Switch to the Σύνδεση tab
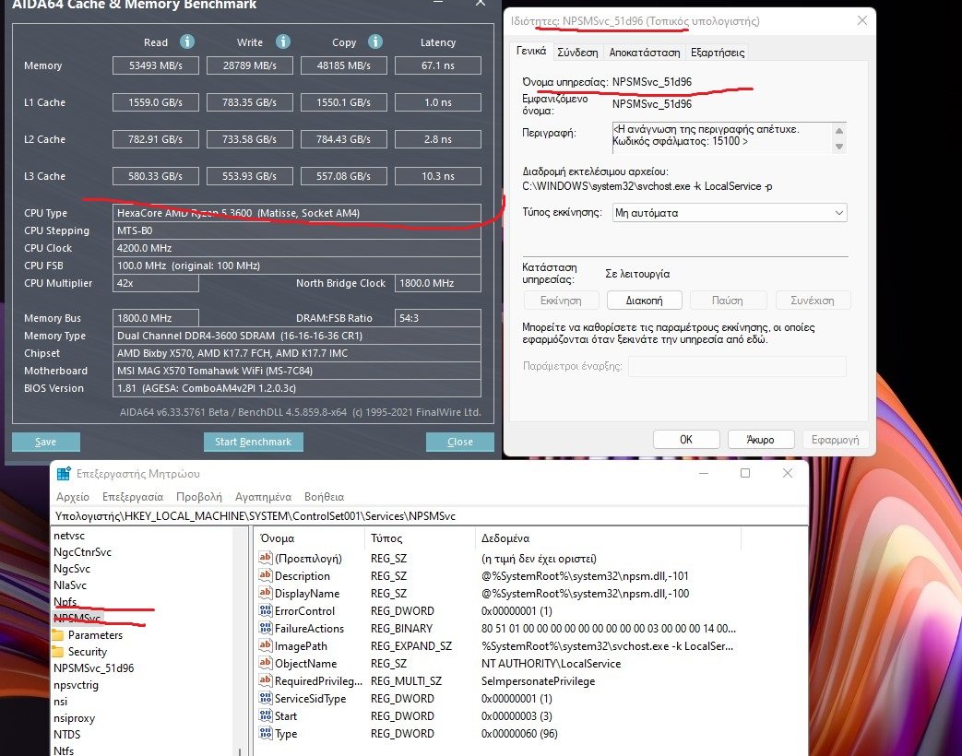962x756 pixels. click(577, 53)
